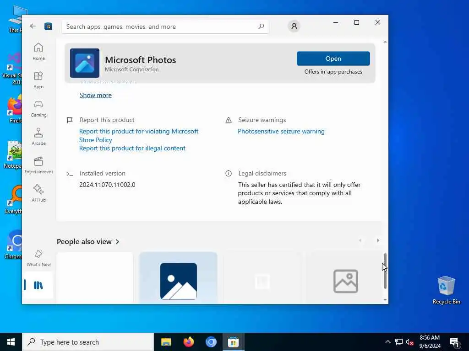Click the scrollbar down arrow

(385, 300)
